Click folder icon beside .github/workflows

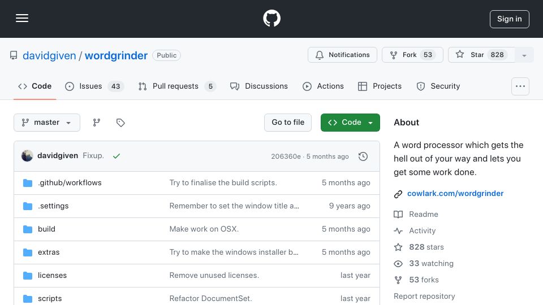point(28,183)
